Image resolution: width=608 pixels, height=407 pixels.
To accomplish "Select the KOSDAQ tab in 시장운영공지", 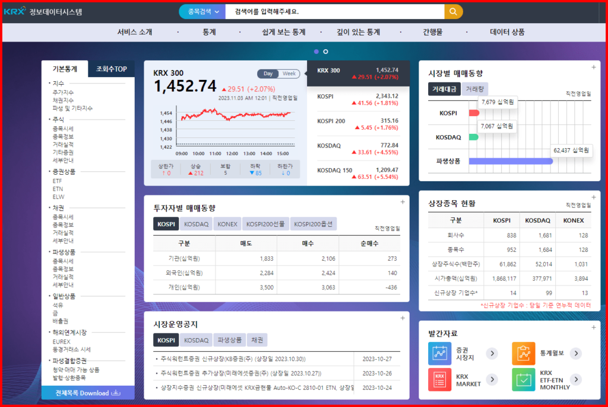I will tap(196, 340).
